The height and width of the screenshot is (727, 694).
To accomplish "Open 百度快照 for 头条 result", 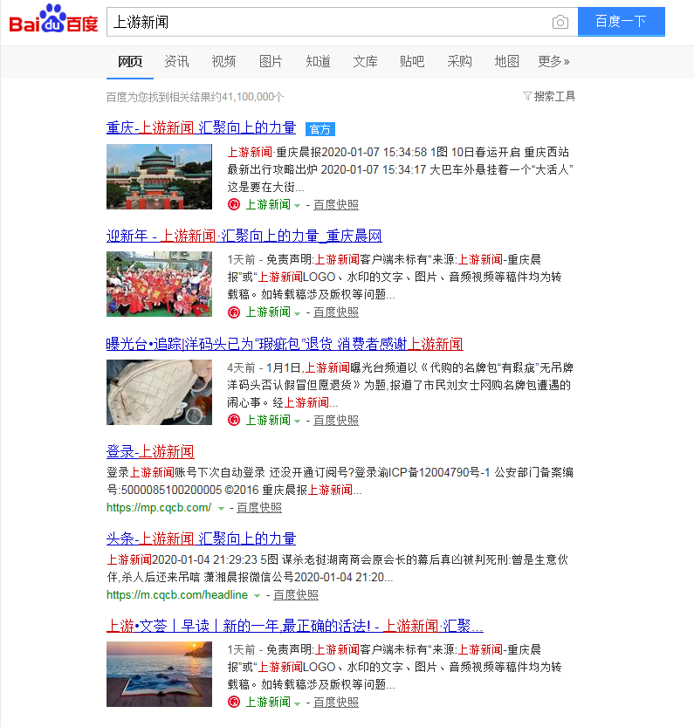I will (x=296, y=595).
